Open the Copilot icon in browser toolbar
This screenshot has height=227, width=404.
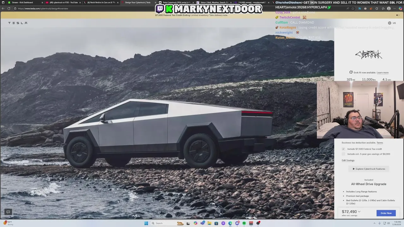point(401,9)
